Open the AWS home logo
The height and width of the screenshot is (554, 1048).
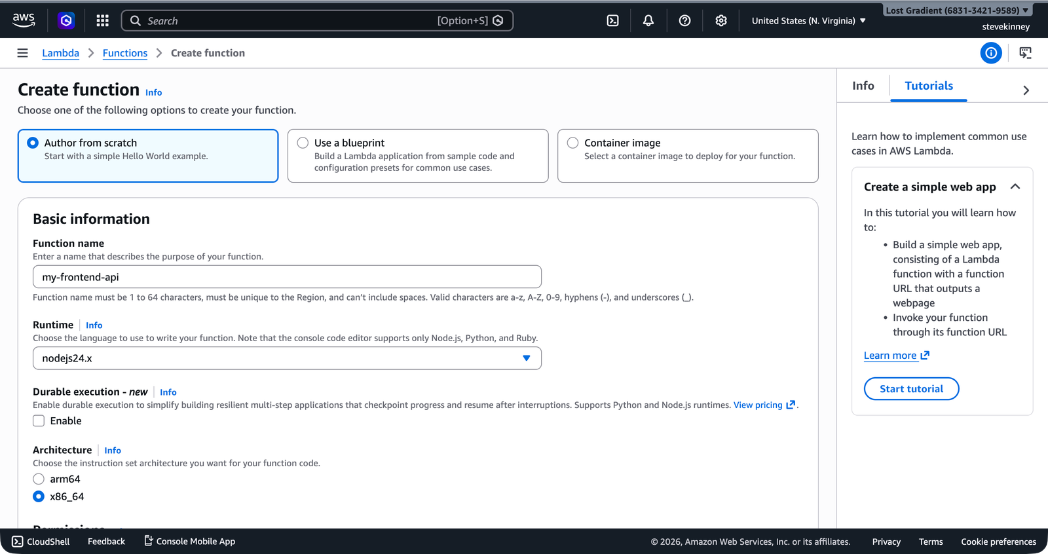click(x=24, y=20)
